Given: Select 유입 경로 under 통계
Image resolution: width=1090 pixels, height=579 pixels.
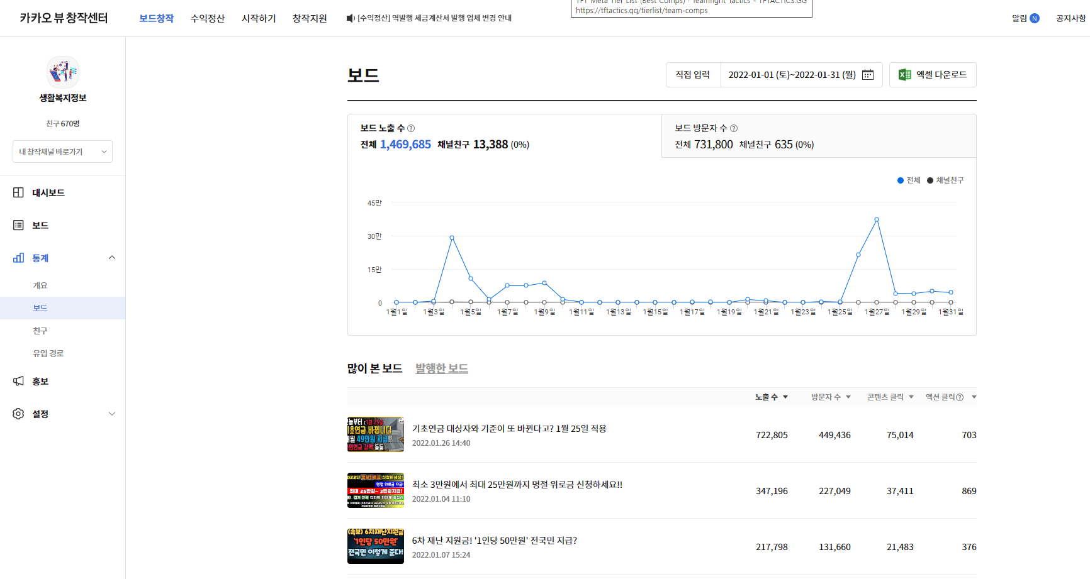Looking at the screenshot, I should [x=48, y=353].
